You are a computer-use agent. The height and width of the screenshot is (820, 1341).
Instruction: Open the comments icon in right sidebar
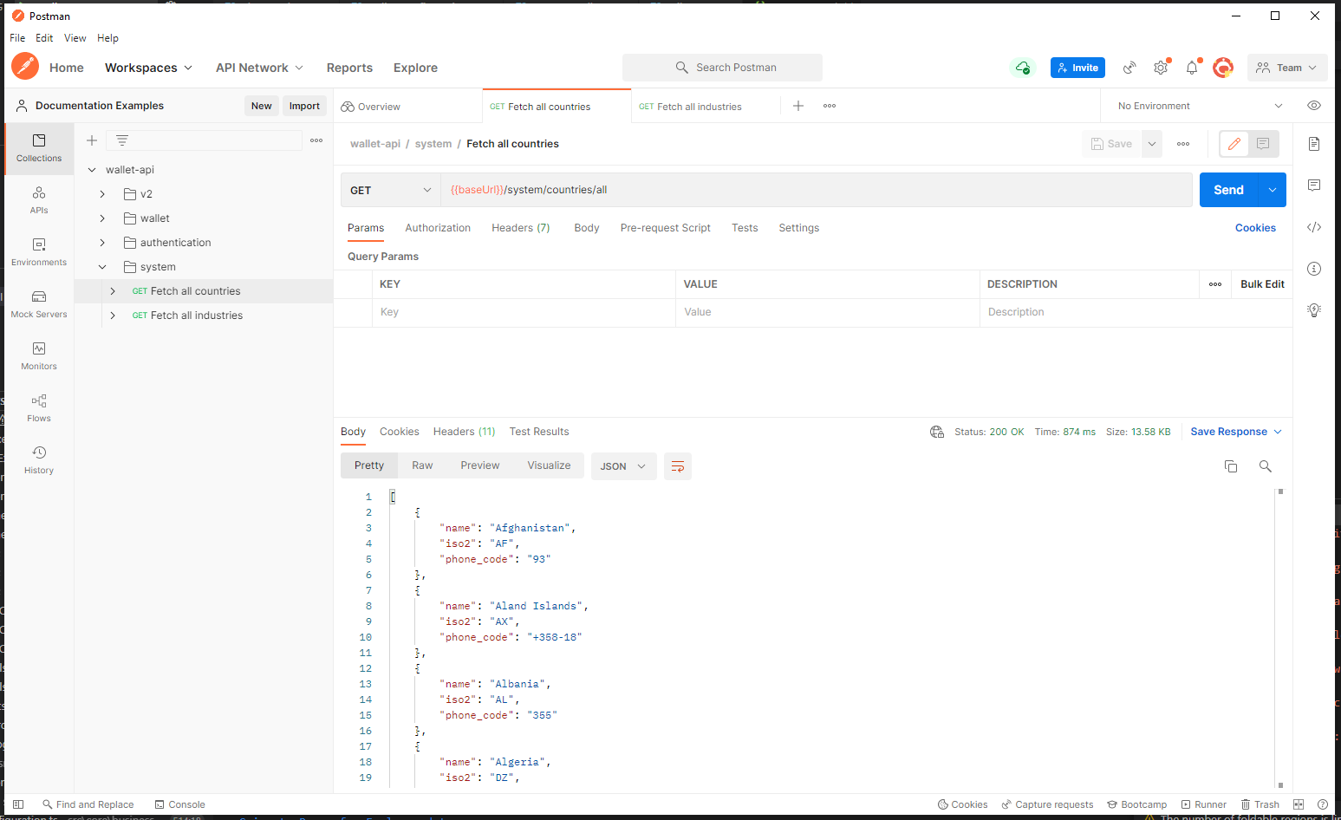coord(1314,185)
